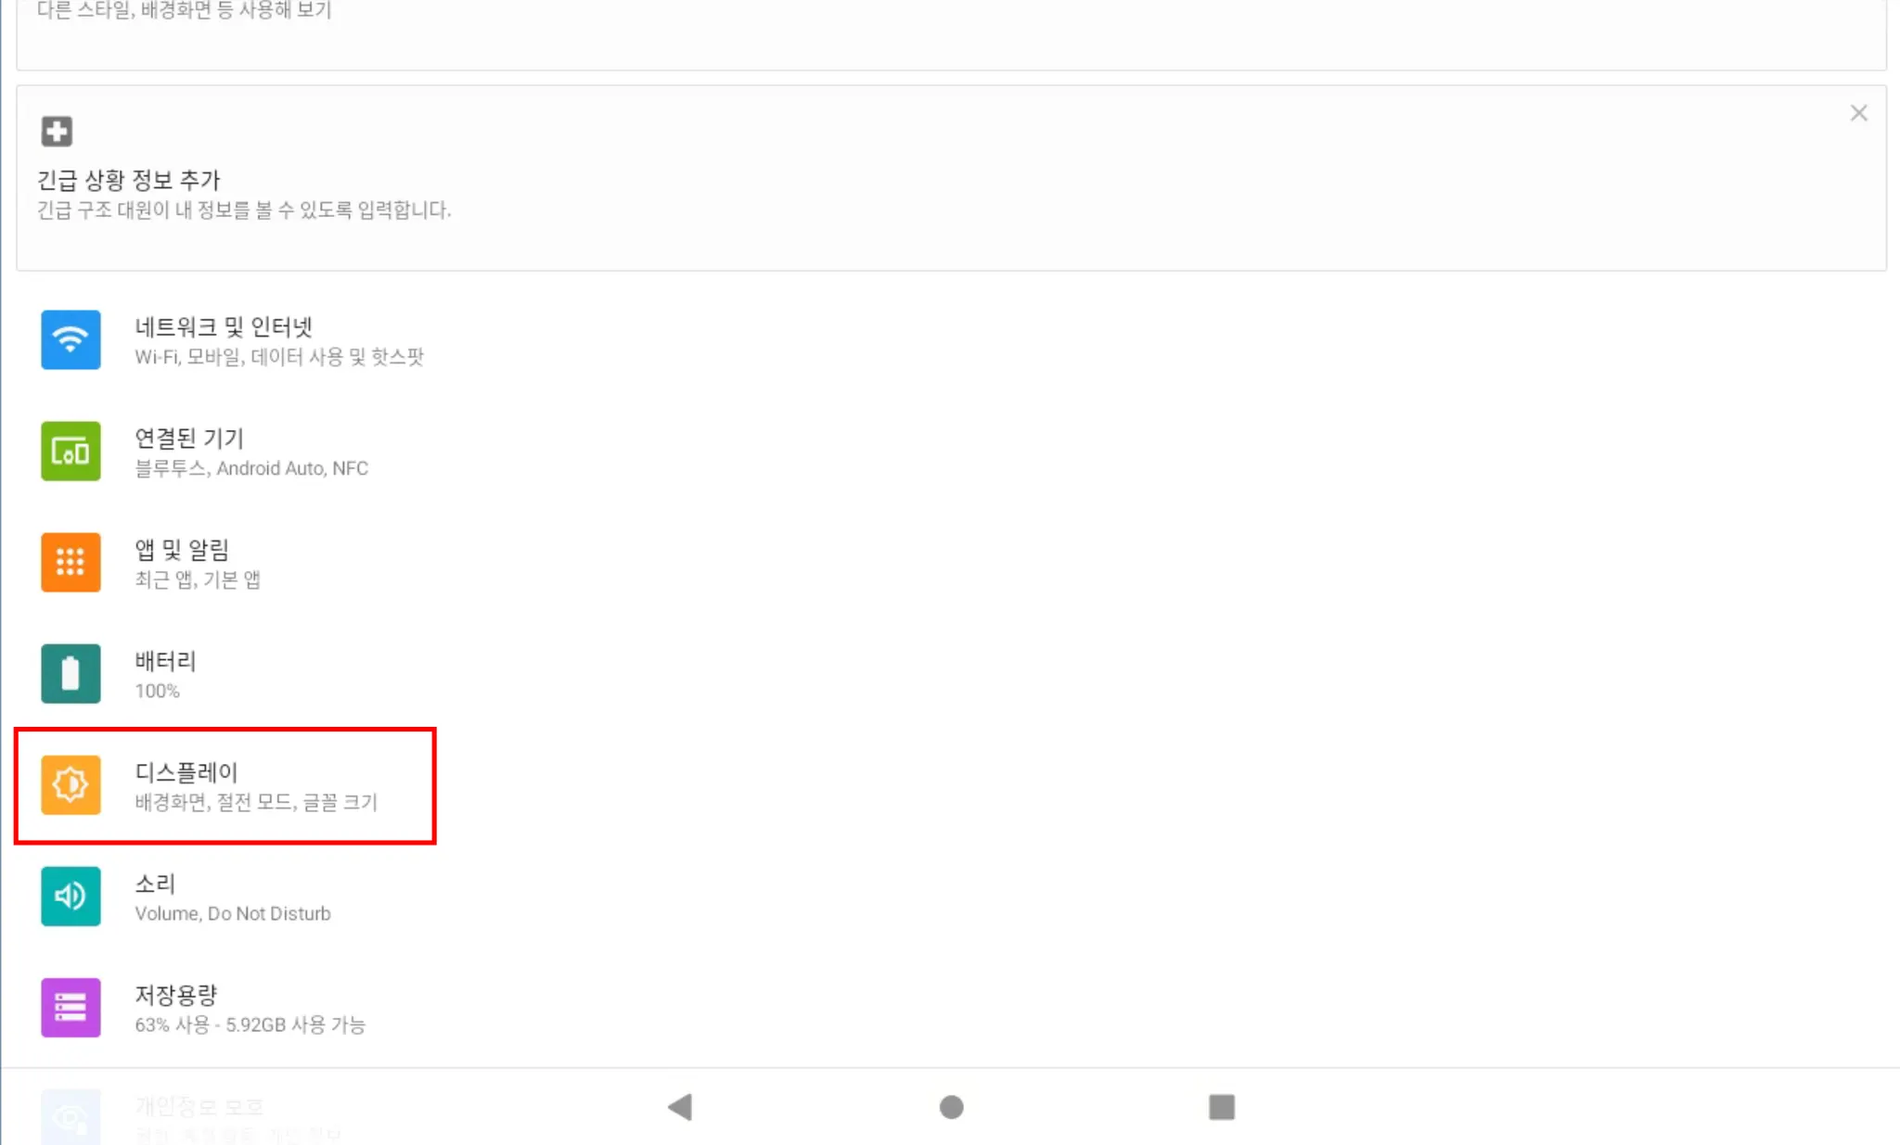
Task: Select 디스플레이 settings entry
Action: tap(950, 785)
